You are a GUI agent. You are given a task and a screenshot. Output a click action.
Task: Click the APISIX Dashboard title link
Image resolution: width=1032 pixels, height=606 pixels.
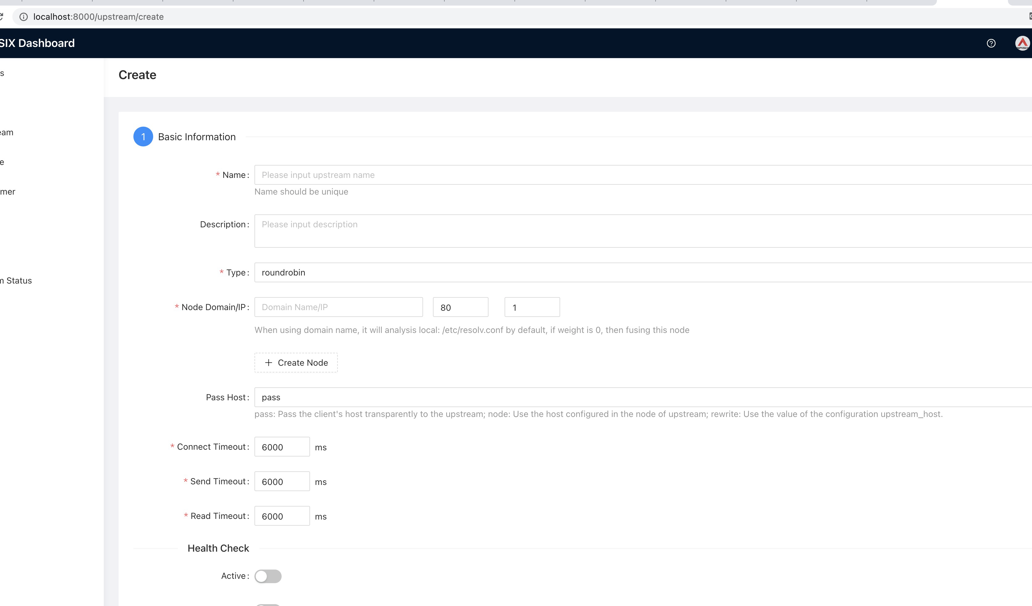coord(37,43)
